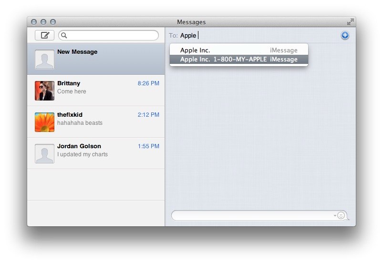Screen dimensions: 383x264
Task: Open Brittany conversation named by her name
Action: coord(69,83)
